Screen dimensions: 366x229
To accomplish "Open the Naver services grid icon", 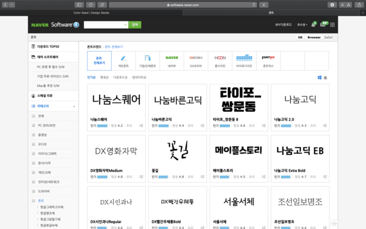I will click(332, 25).
